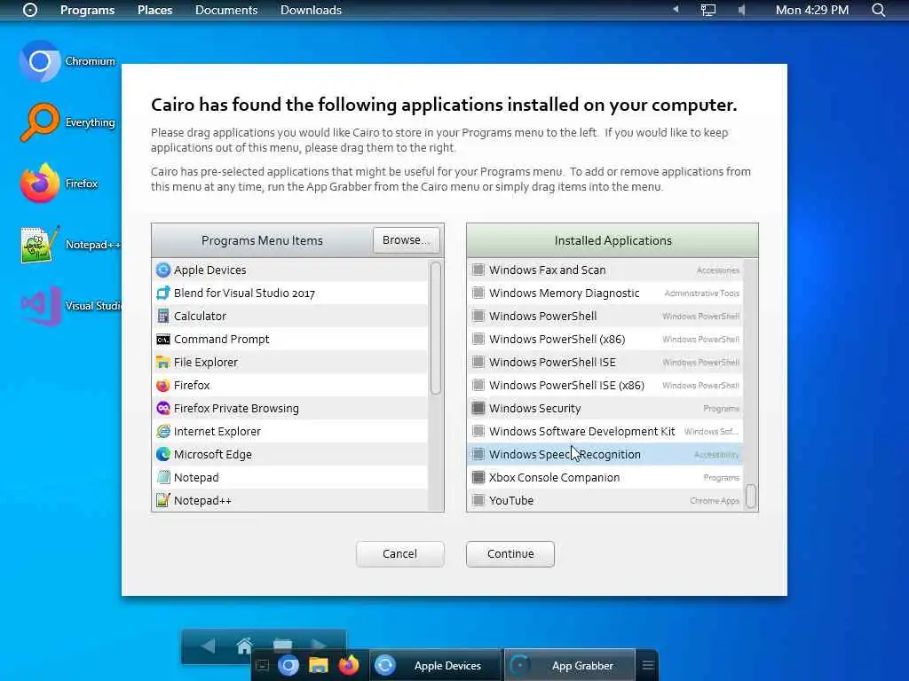This screenshot has width=909, height=681.
Task: Click the Continue button
Action: click(x=510, y=553)
